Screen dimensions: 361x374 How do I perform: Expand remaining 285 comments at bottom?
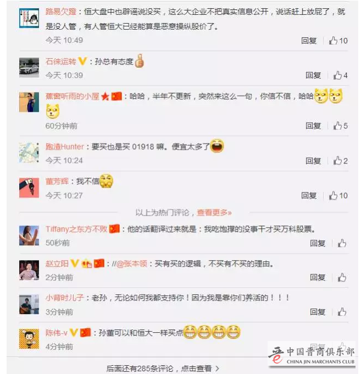163,369
